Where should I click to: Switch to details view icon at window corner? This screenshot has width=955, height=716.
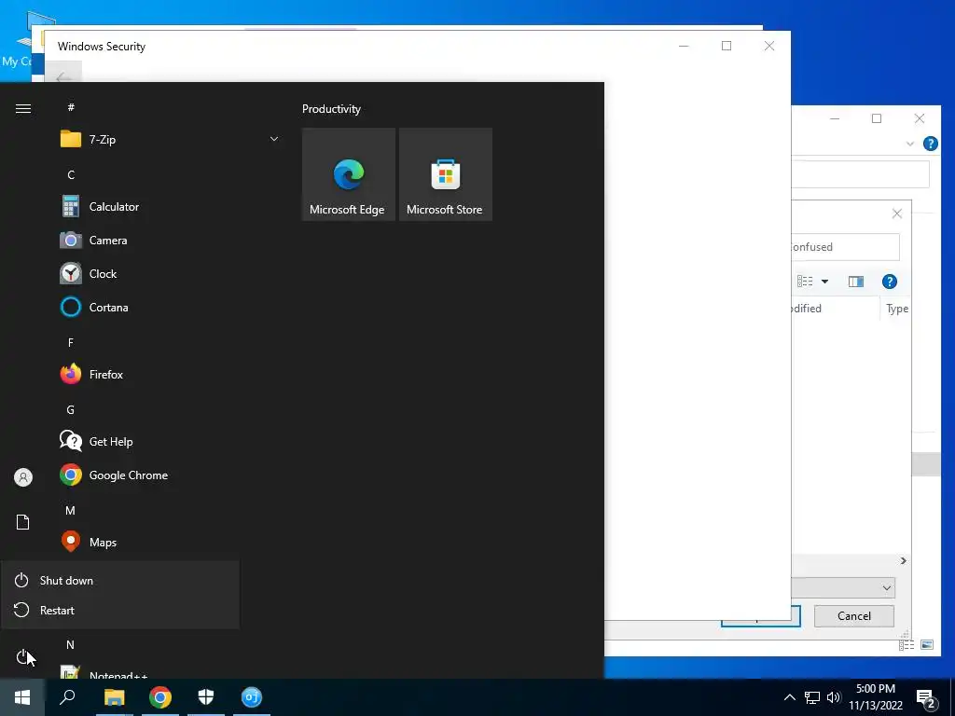907,645
